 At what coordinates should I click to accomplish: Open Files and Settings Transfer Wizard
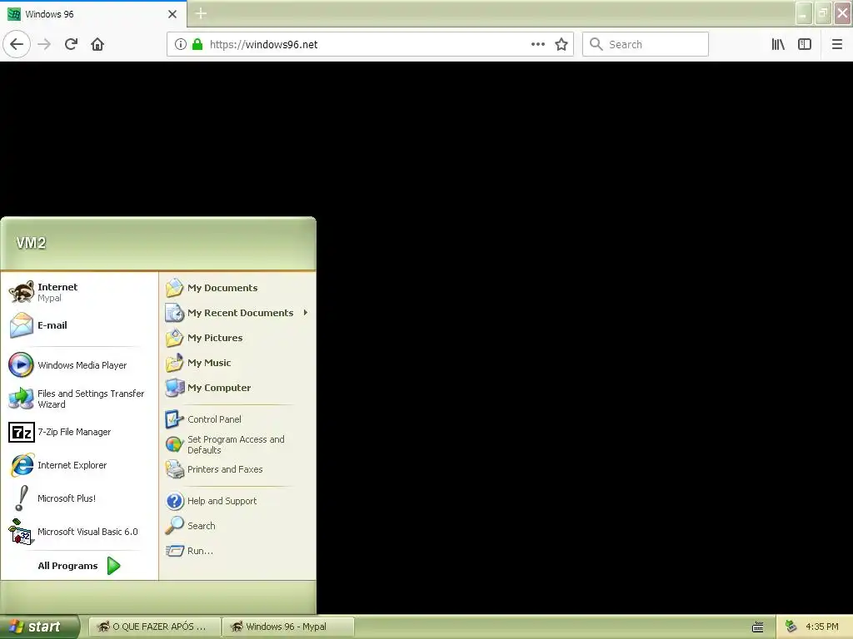[x=79, y=399]
